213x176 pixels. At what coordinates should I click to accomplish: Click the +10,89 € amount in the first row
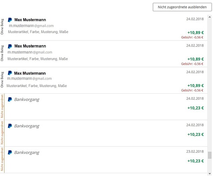pos(195,32)
